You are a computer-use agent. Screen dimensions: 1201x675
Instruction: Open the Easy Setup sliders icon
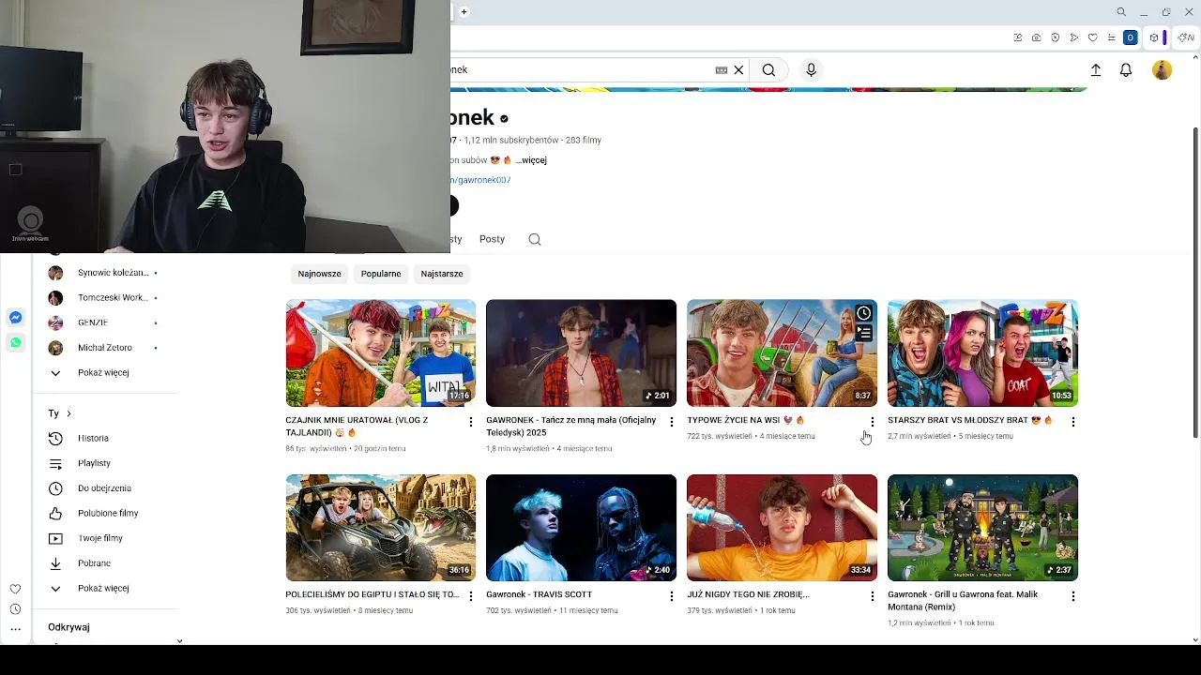(1112, 37)
